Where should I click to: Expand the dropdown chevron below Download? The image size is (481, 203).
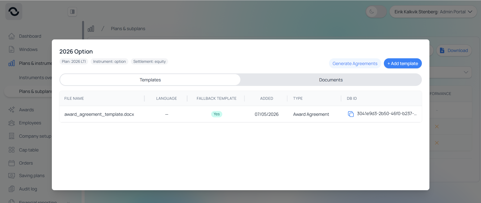[x=466, y=72]
